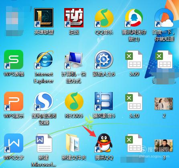Click the QQ音乐 label text
Screen dimensions: 179x168
click(x=104, y=32)
